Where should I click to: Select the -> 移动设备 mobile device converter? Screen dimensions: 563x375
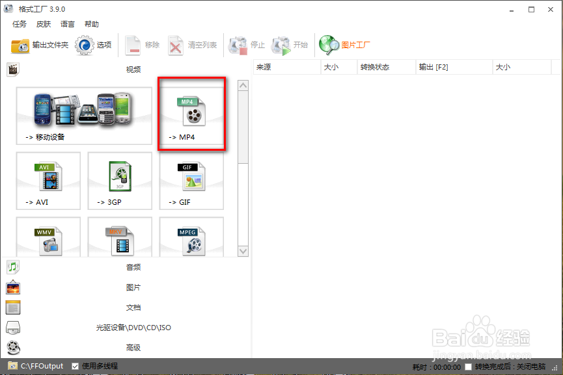pyautogui.click(x=84, y=116)
